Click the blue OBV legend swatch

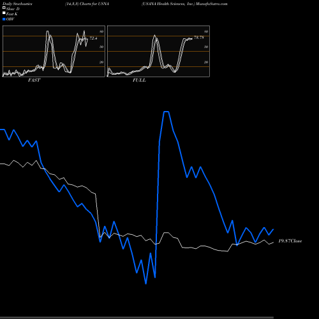tap(4, 19)
